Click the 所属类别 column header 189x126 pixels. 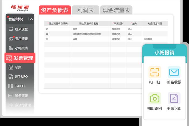118,24
